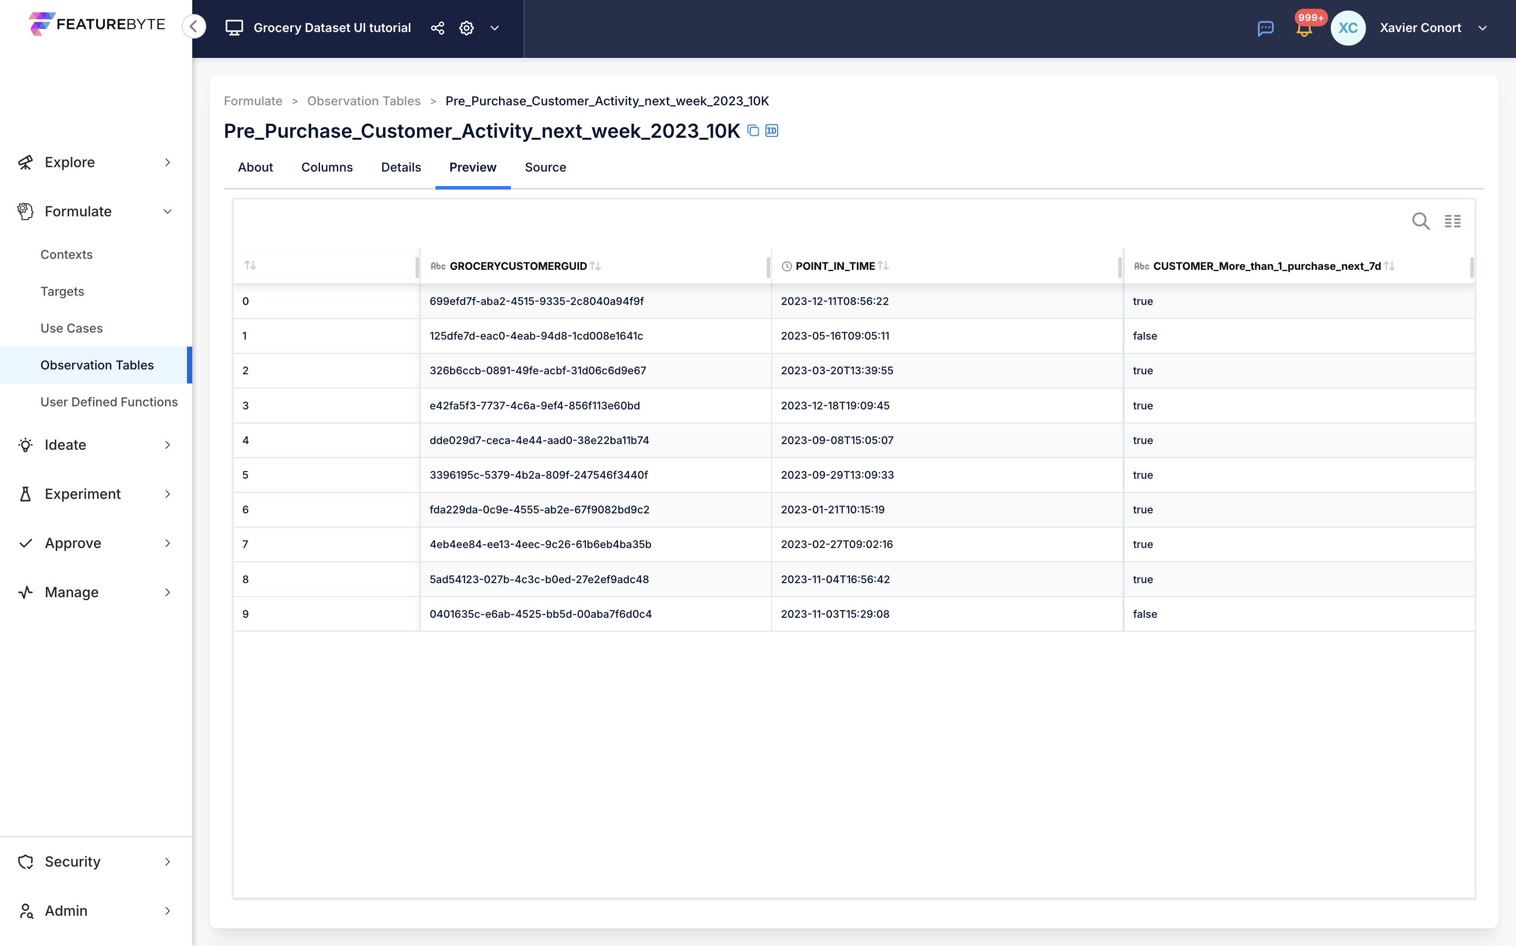Expand the Explore section chevron
Image resolution: width=1516 pixels, height=946 pixels.
pos(168,162)
